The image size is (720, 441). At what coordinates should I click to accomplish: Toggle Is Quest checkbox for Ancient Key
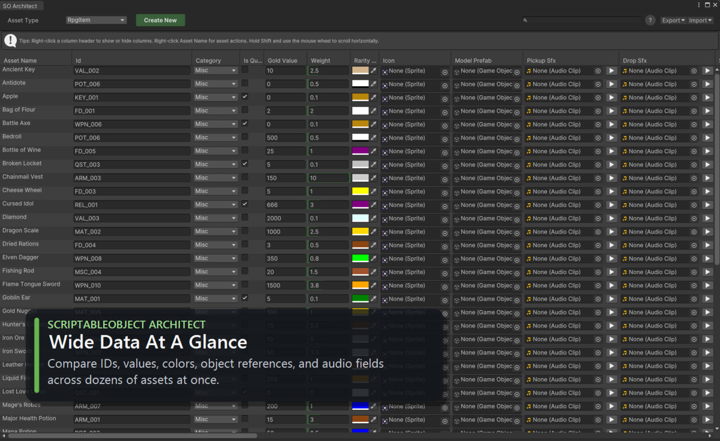245,70
